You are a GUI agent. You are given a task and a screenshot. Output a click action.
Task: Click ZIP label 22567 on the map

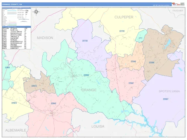click(131, 83)
